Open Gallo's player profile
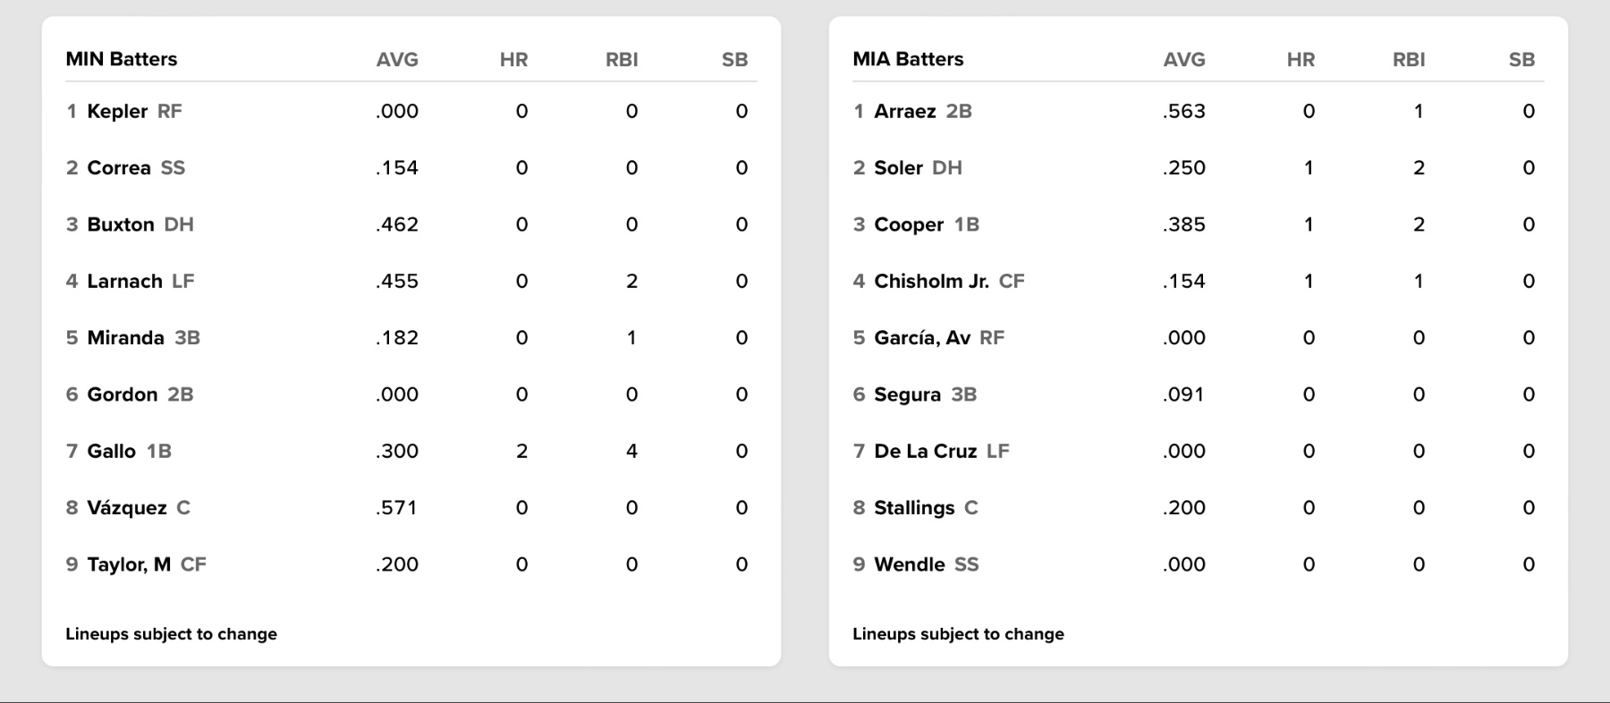 point(111,452)
